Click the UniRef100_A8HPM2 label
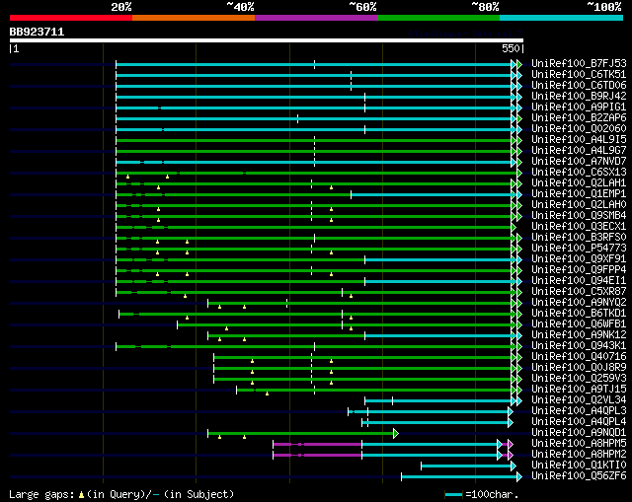The width and height of the screenshot is (632, 502). pos(579,455)
